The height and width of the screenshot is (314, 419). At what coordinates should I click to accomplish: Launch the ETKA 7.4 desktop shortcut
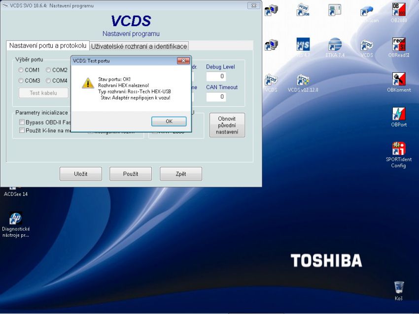pyautogui.click(x=335, y=47)
